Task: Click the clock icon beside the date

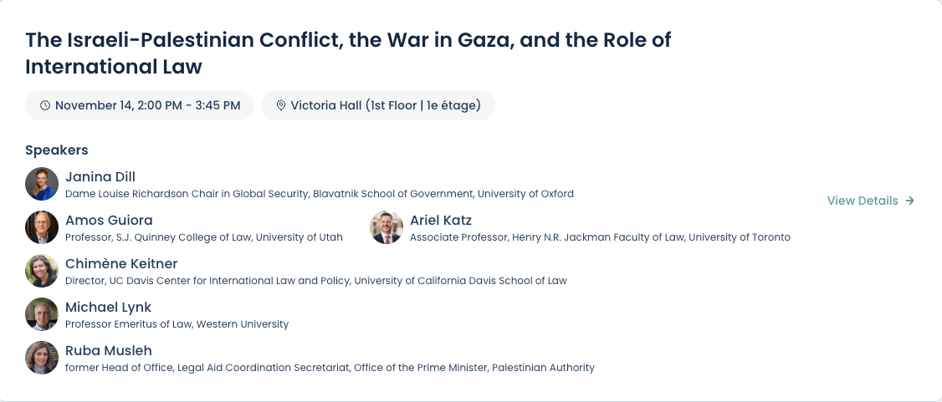Action: click(x=45, y=106)
